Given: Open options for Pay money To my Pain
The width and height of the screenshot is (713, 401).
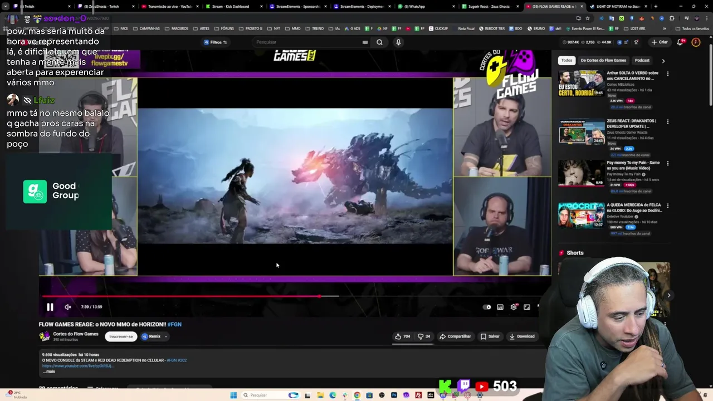Looking at the screenshot, I should pos(668,163).
